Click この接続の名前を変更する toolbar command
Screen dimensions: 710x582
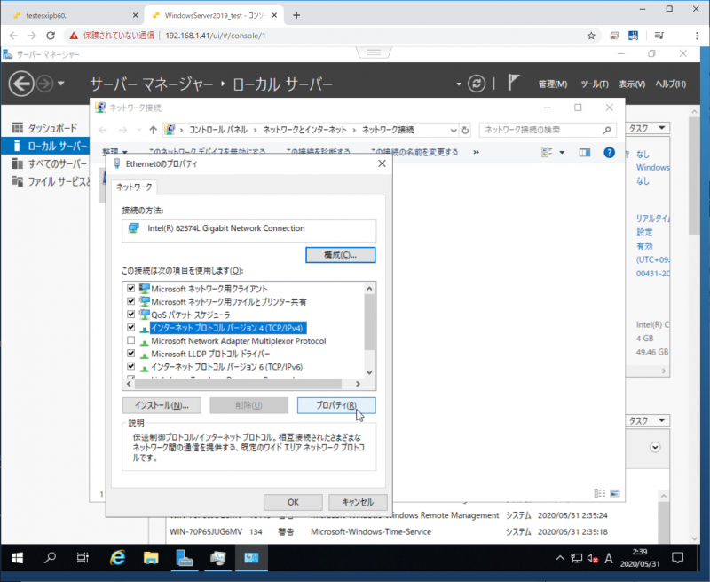tap(414, 152)
